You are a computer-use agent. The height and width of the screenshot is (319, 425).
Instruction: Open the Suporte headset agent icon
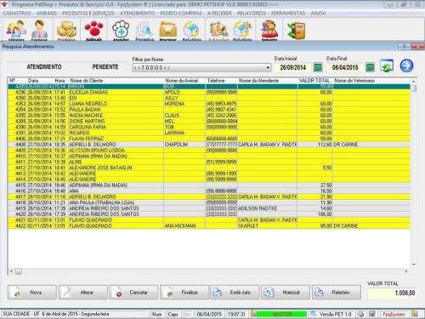269,30
